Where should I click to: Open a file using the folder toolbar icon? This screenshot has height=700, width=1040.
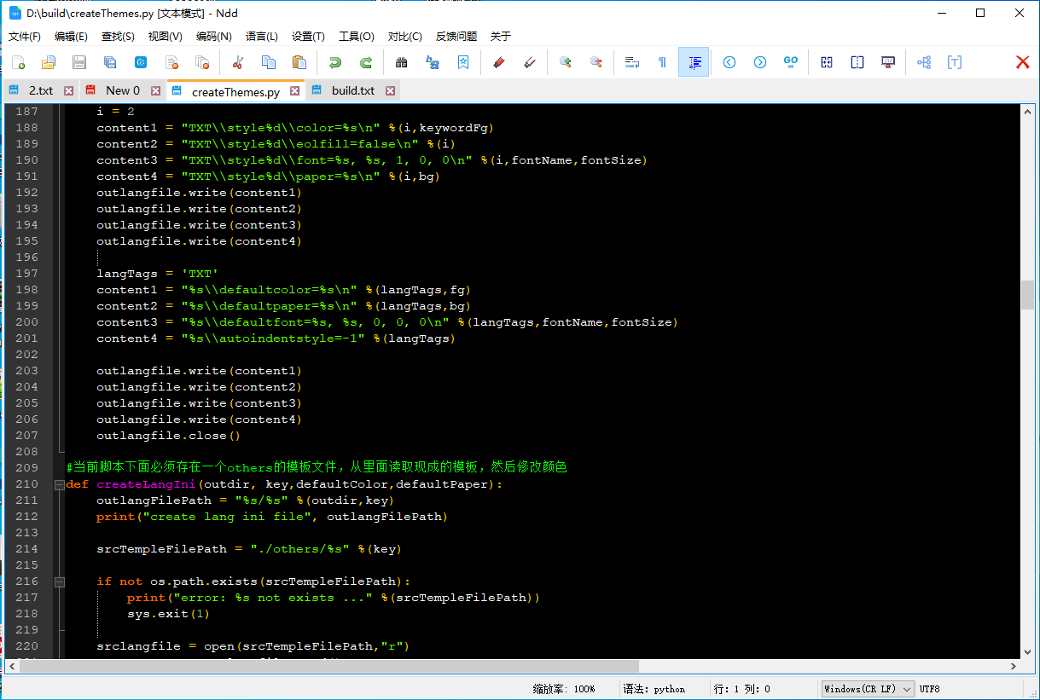pos(49,62)
